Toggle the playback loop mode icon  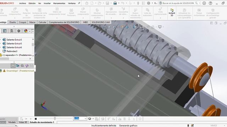tap(90, 119)
